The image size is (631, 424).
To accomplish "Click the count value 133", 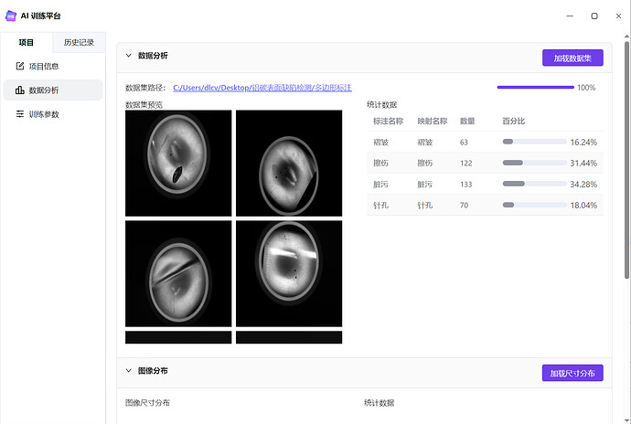I will pyautogui.click(x=466, y=185).
